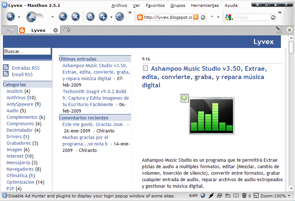Open the Herramientas menu
Screen dimensions: 295x201
(x=205, y=5)
